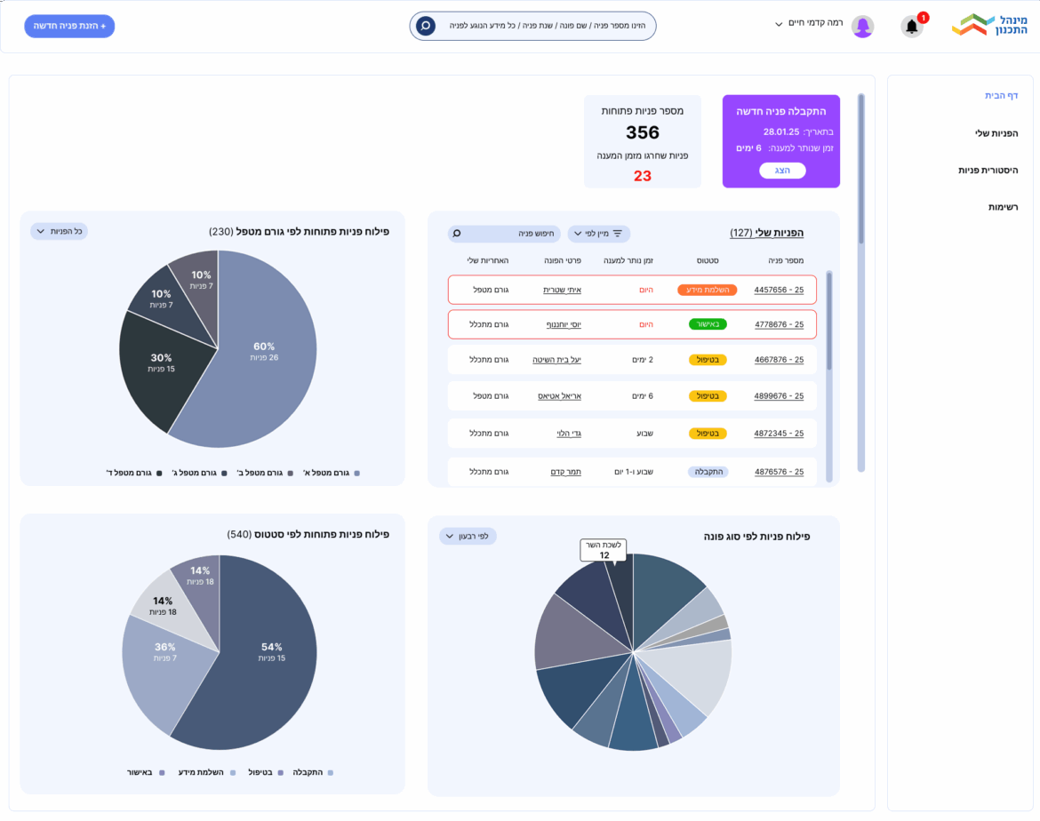Click the main page vertical scrollbar
Viewport: 1040px width, 821px height.
point(860,169)
